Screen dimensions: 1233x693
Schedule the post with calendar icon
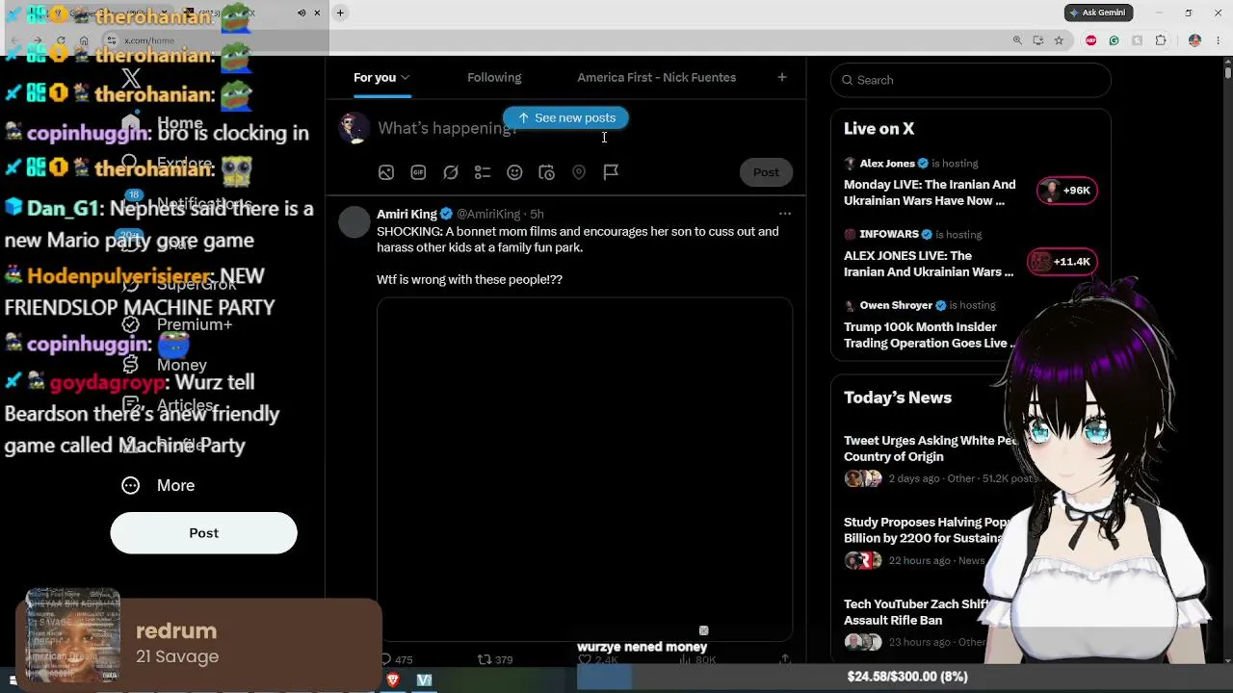546,172
